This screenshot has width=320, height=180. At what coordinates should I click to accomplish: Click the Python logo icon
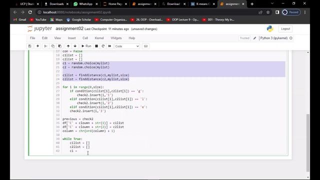(x=270, y=29)
